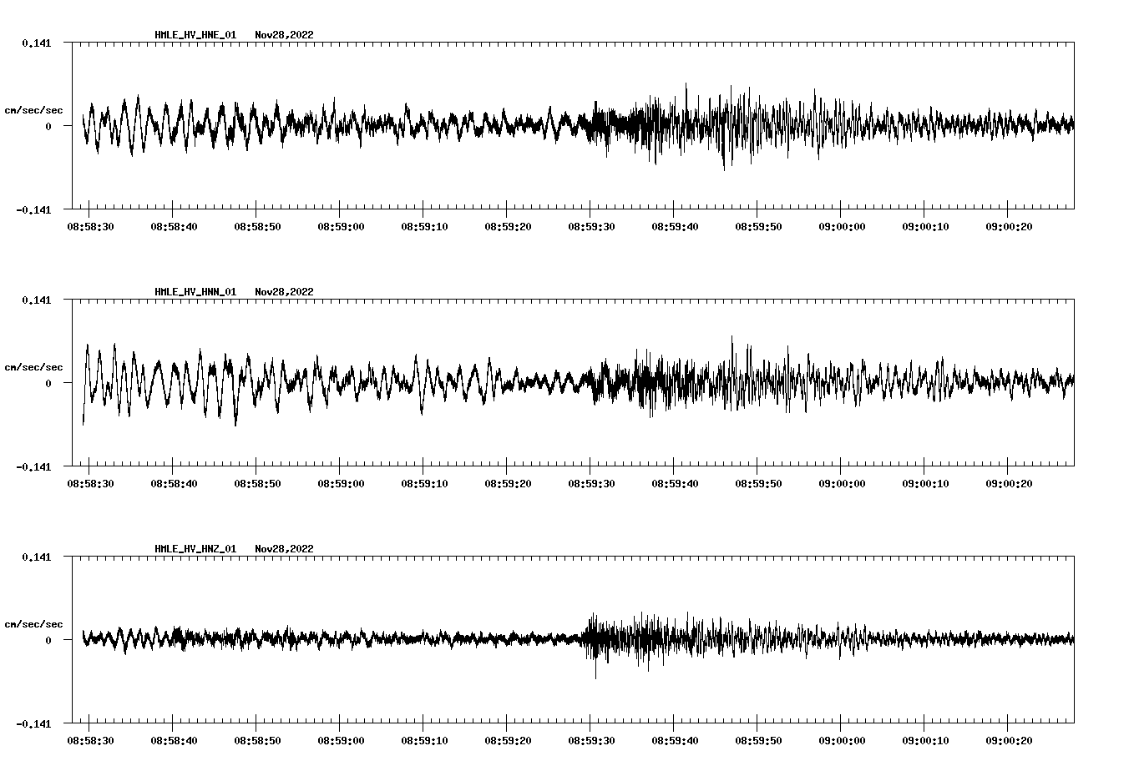Image resolution: width=1134 pixels, height=771 pixels.
Task: Pick 09:00:00 tick label under HNN plot
Action: click(842, 483)
